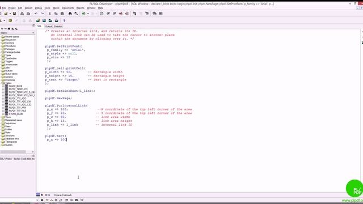This screenshot has height=204, width=363.
Task: Select the Recycle bin folder
Action: (10, 40)
